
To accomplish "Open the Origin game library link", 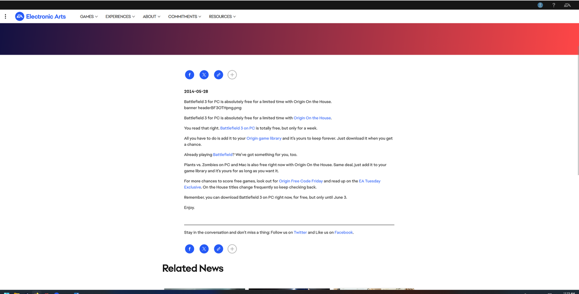I will coord(264,138).
